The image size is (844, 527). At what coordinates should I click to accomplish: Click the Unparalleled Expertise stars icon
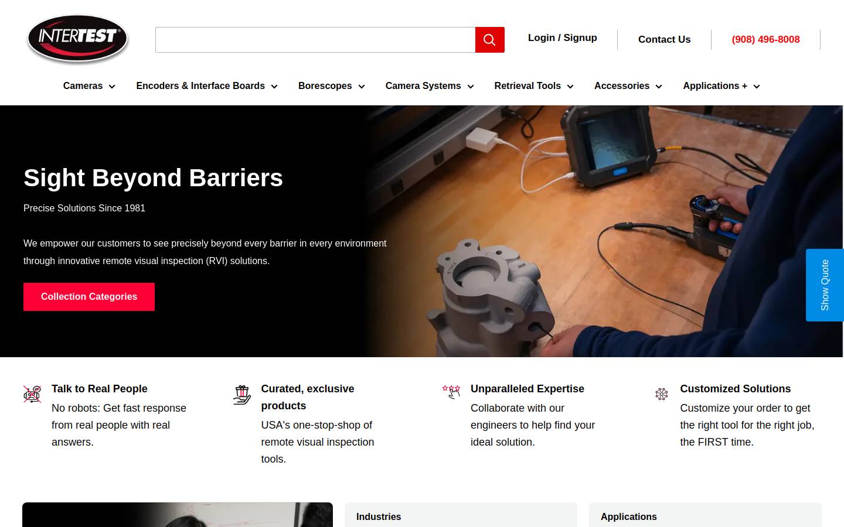451,392
